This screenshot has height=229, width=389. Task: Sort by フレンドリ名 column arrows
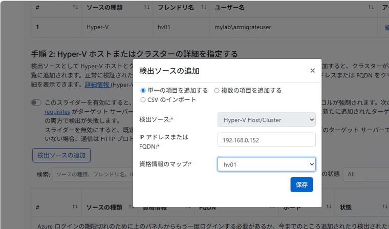[204, 7]
